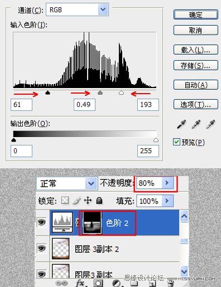Select the 色阶 2 layer mask thumbnail
Screen dimensions: 221x287
tap(92, 222)
